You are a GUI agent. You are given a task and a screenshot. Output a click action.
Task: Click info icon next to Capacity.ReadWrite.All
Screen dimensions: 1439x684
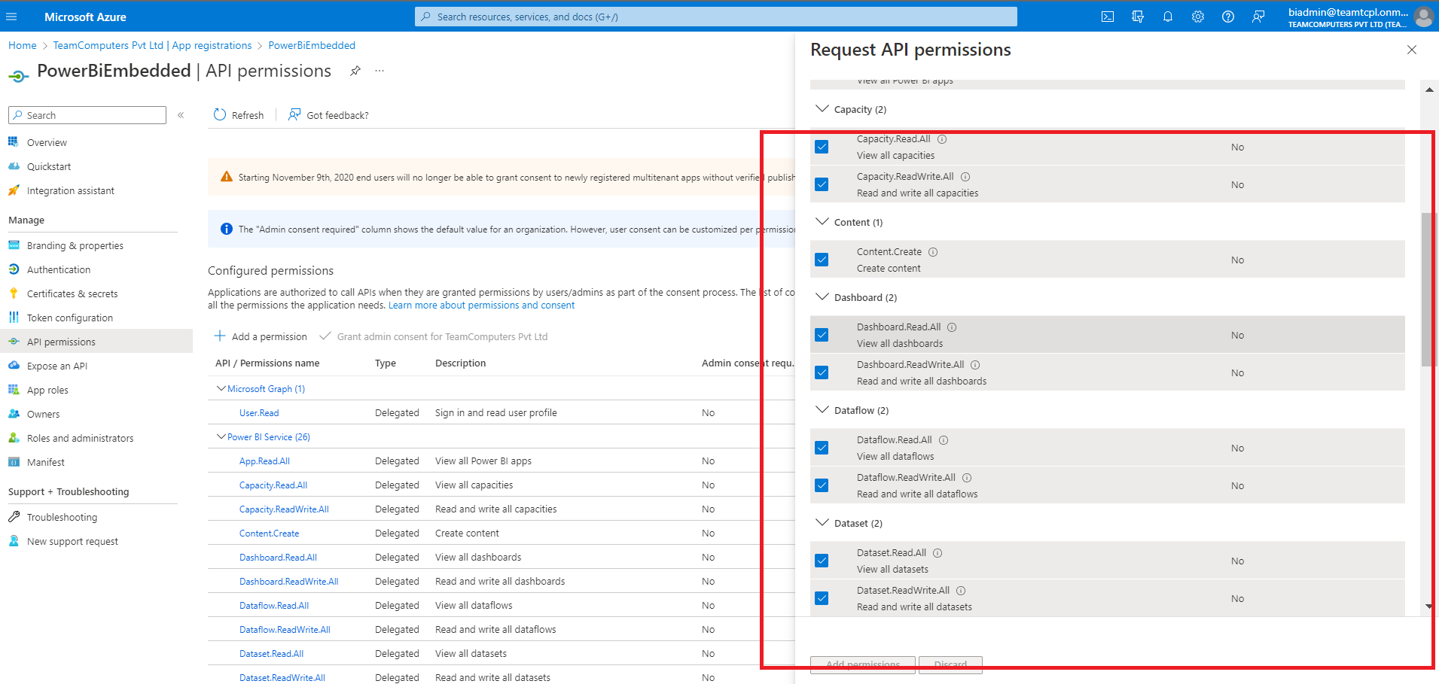[965, 177]
